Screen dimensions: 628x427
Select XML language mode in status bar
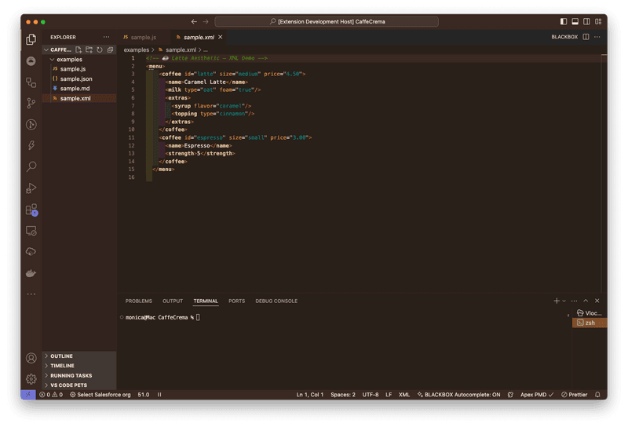[404, 395]
